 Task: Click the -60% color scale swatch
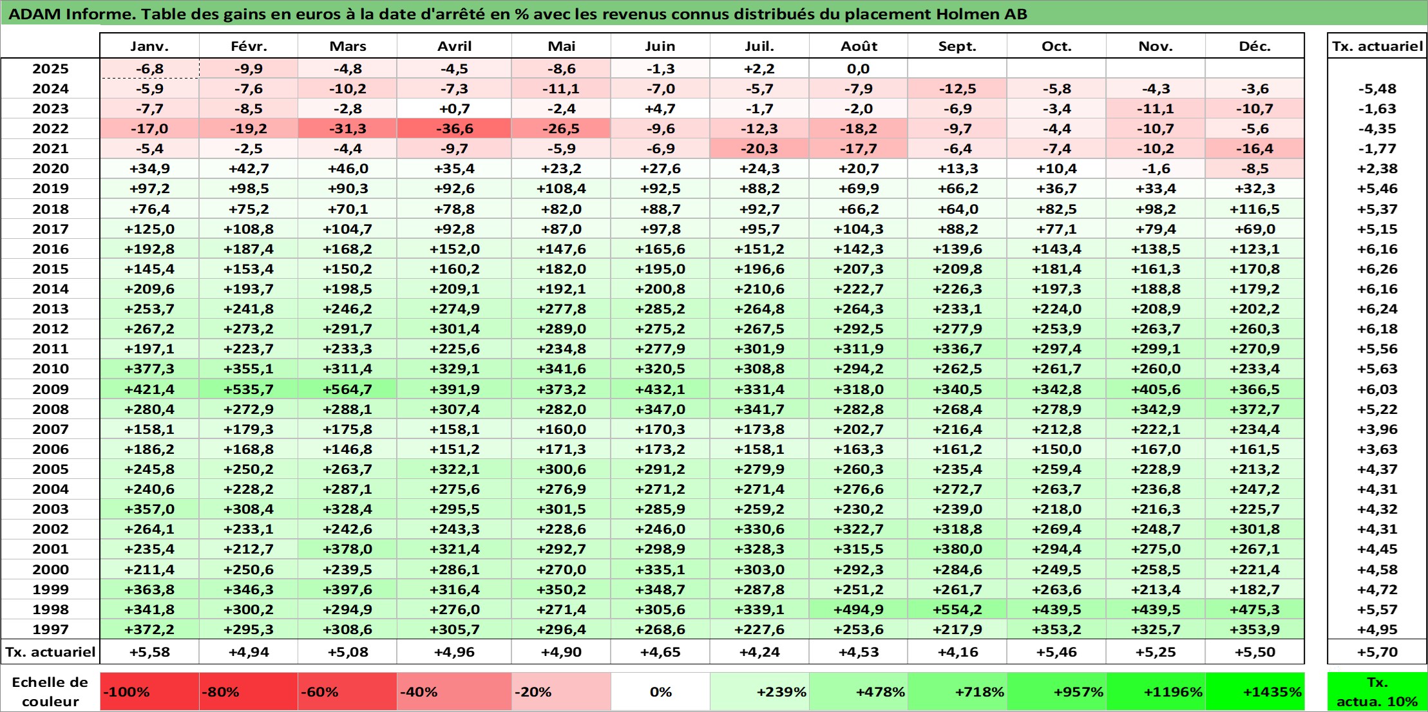point(347,692)
